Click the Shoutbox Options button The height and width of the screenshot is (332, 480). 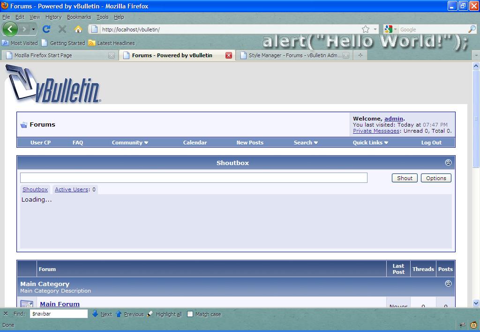(x=436, y=178)
